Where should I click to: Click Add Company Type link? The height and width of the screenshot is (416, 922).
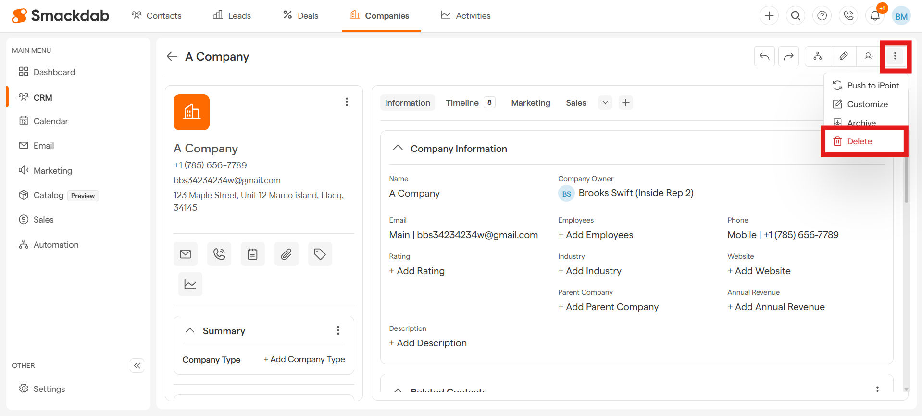point(304,359)
